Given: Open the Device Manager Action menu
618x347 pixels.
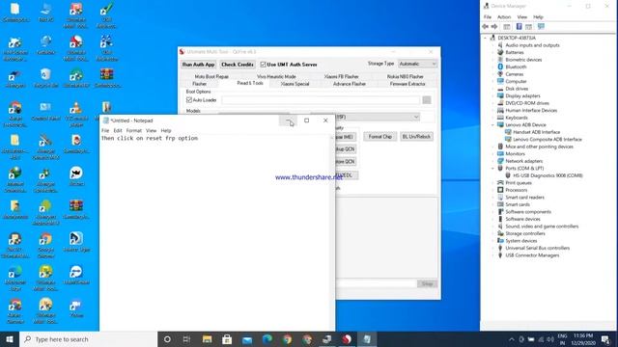Looking at the screenshot, I should coord(504,17).
